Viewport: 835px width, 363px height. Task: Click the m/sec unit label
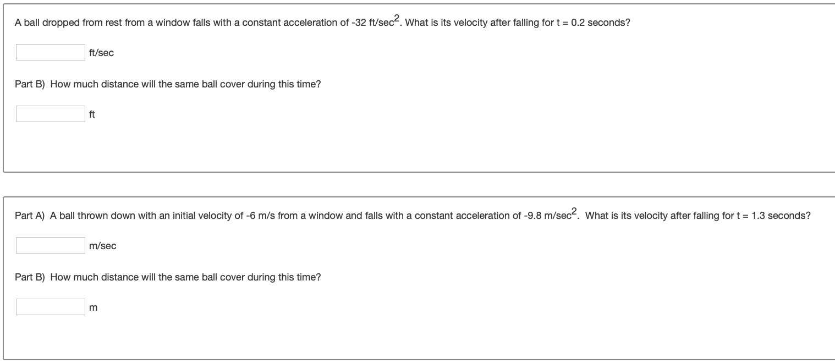coord(103,246)
